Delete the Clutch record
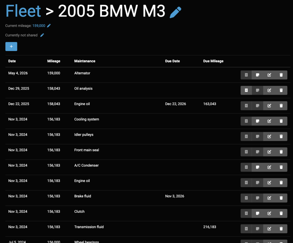293x243 pixels. (x=281, y=213)
